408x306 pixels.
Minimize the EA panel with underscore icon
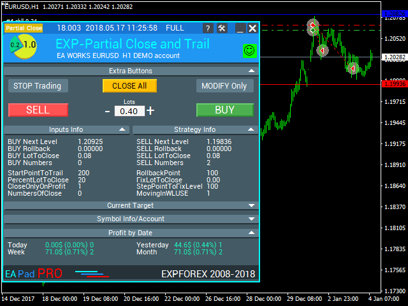pyautogui.click(x=240, y=28)
